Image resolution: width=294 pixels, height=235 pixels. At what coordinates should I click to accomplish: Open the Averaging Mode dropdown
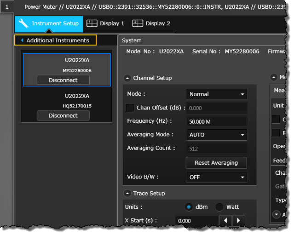[217, 135]
